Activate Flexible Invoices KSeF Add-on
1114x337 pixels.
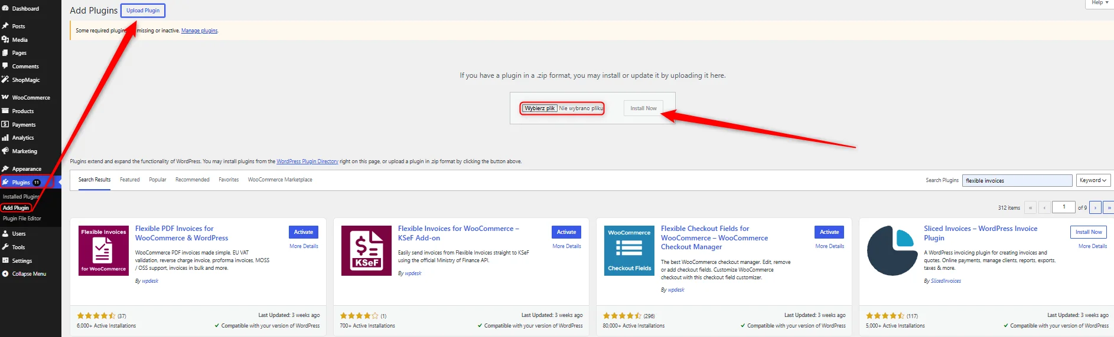[x=566, y=232]
